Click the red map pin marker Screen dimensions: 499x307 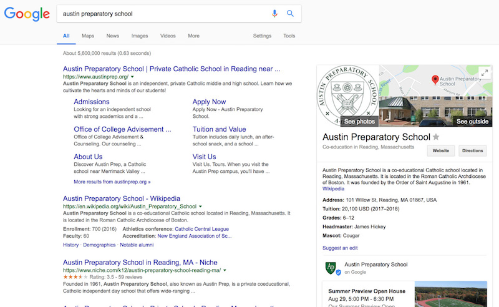click(x=435, y=79)
